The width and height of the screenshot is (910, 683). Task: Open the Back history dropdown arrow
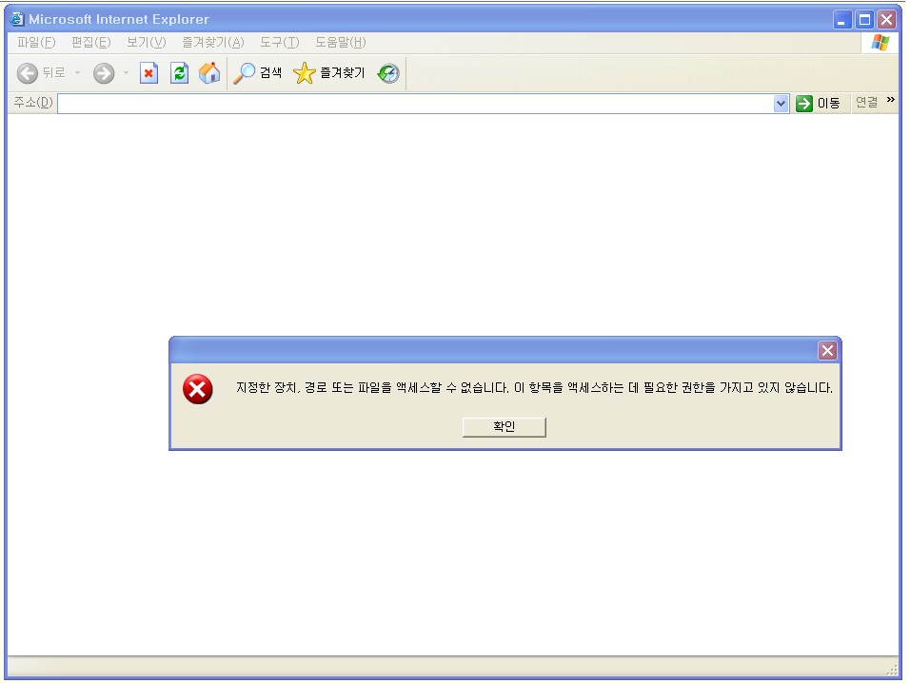click(77, 73)
